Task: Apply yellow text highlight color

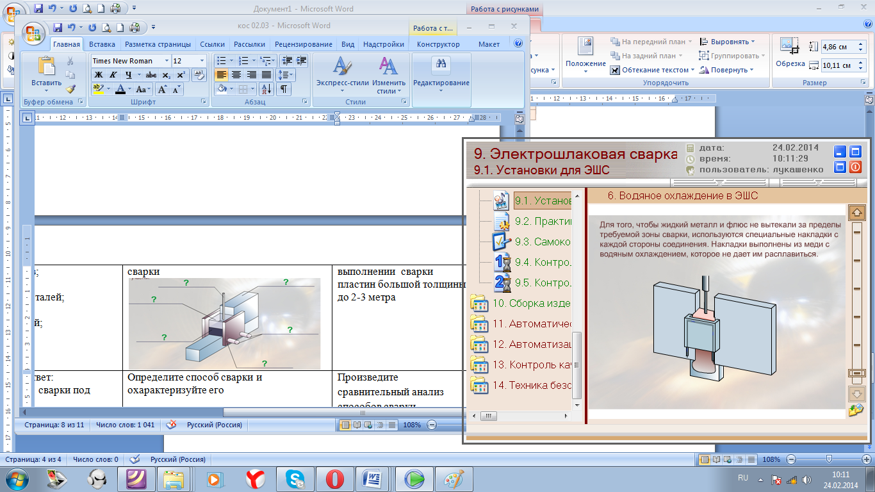Action: [98, 89]
